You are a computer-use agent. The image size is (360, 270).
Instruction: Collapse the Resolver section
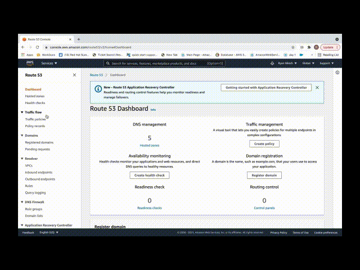(22, 159)
